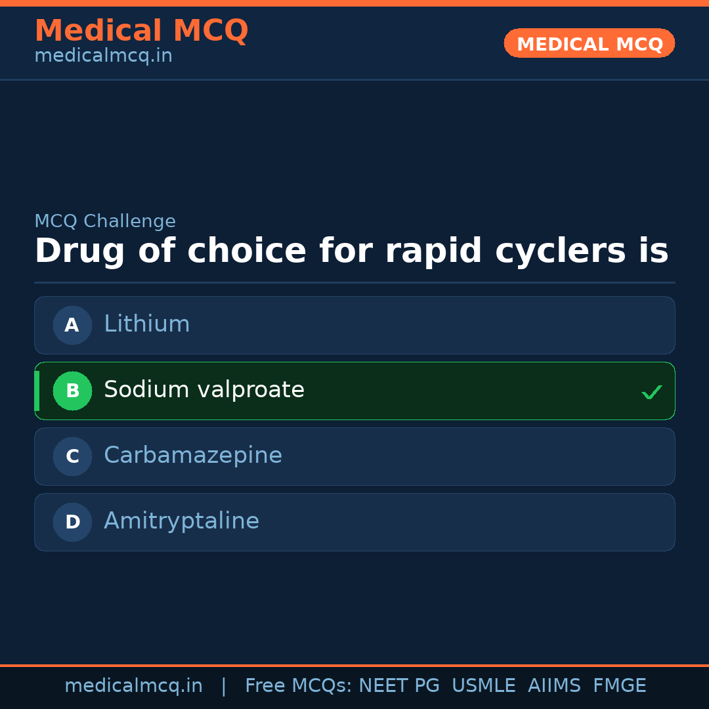Image resolution: width=709 pixels, height=709 pixels.
Task: Click the circled letter C badge
Action: click(72, 456)
